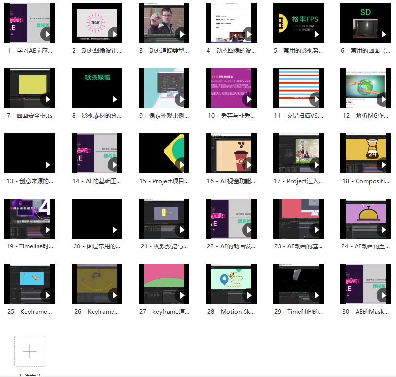Open video 30 AE的Mask thumbnail
The image size is (396, 377).
[365, 283]
